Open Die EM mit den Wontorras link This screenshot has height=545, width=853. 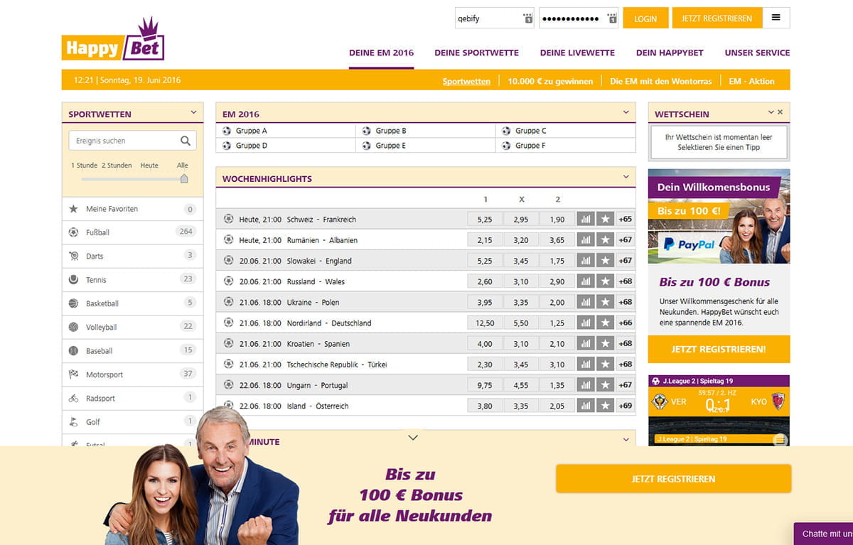pos(660,81)
